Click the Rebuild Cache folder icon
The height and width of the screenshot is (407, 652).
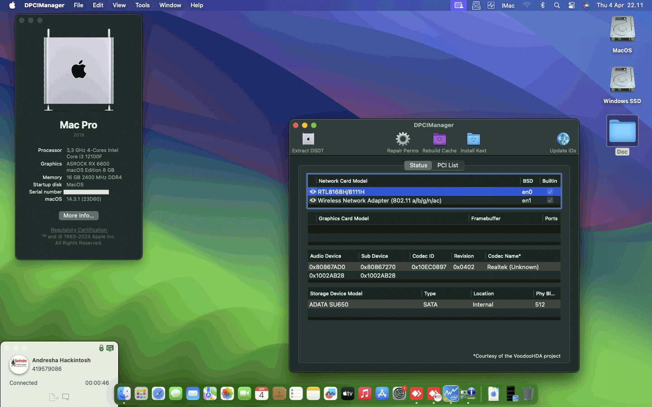[x=439, y=139]
